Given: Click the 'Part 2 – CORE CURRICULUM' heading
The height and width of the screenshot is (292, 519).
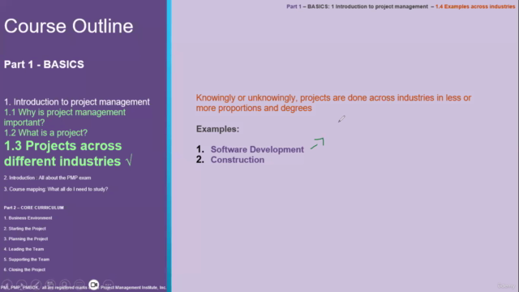Looking at the screenshot, I should pyautogui.click(x=34, y=208).
